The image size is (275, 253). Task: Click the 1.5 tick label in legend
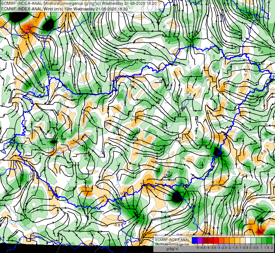267,248
